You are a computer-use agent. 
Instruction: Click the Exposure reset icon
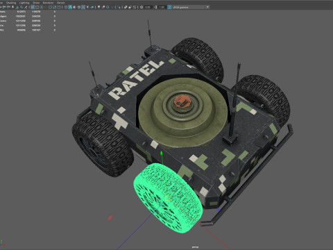[142, 7]
